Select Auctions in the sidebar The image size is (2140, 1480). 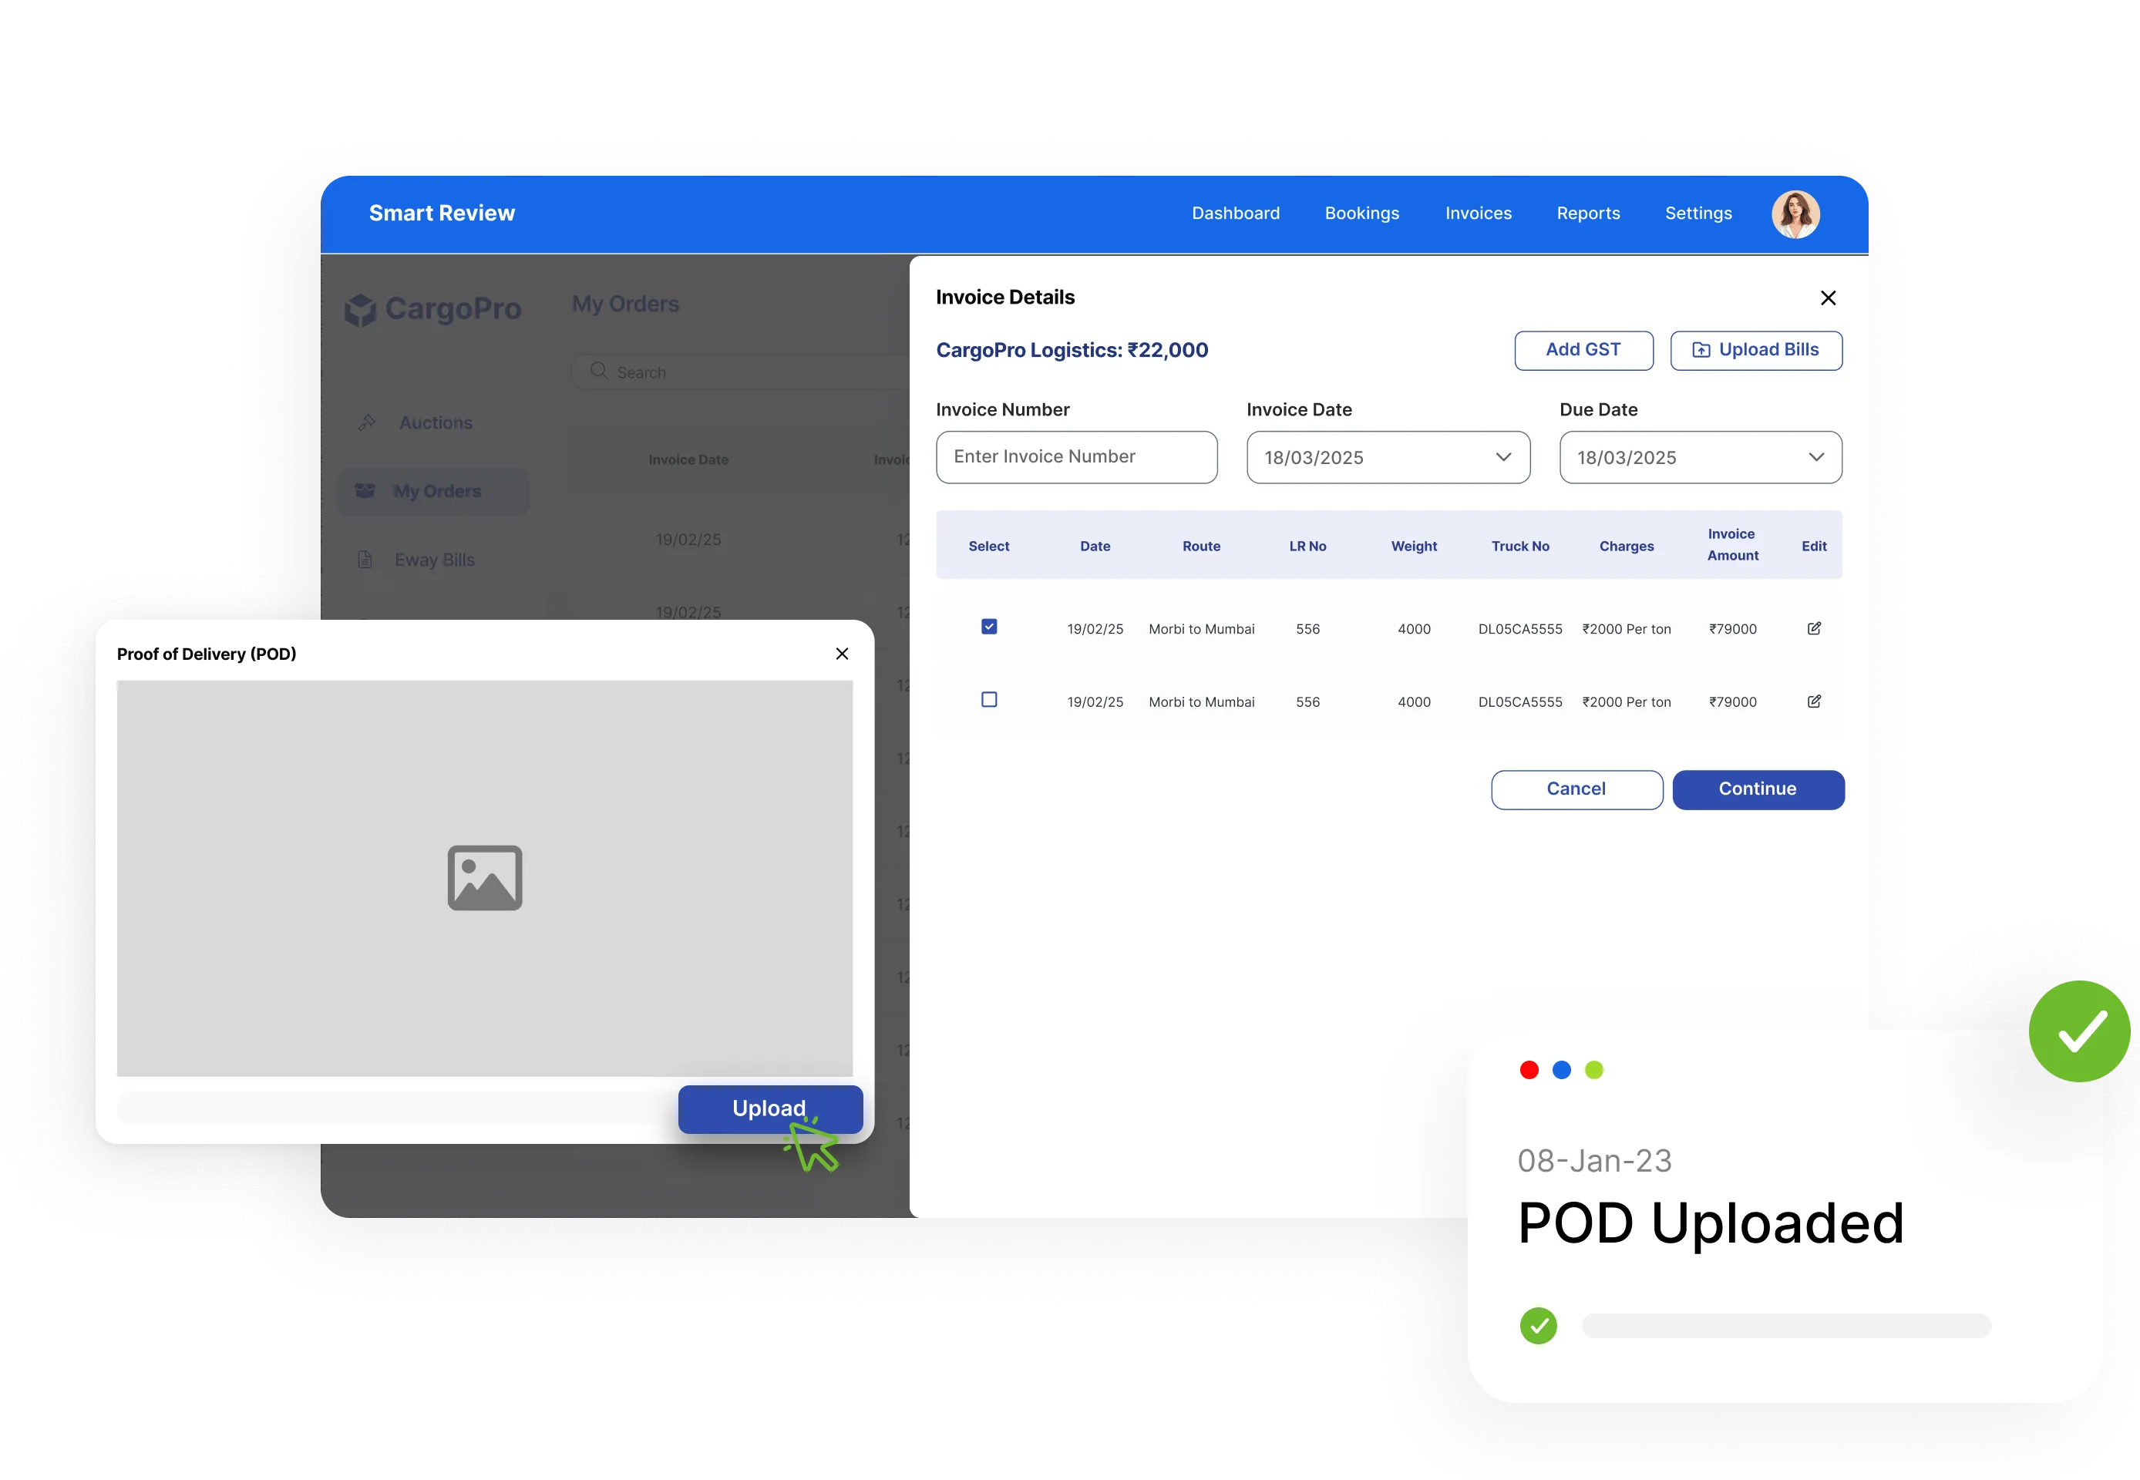[435, 423]
